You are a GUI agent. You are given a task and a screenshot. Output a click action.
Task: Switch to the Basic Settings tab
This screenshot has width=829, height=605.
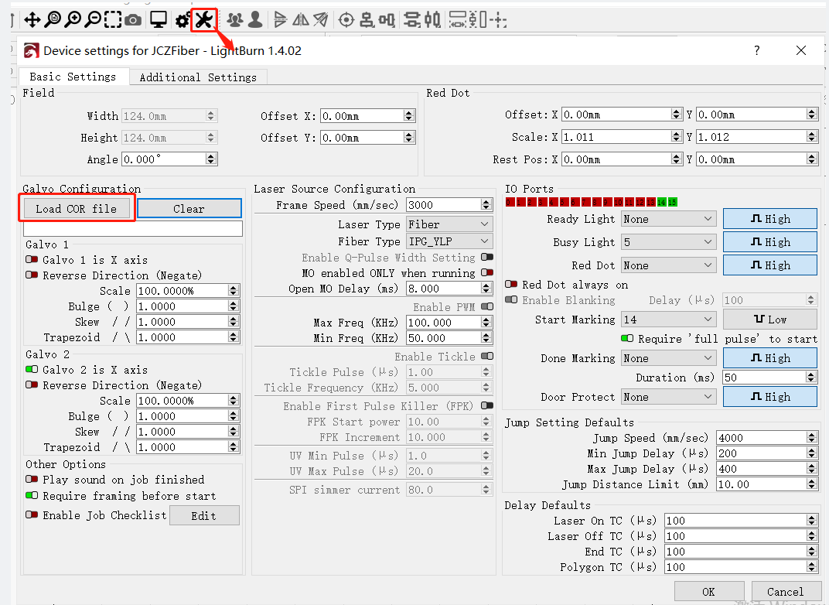click(73, 77)
